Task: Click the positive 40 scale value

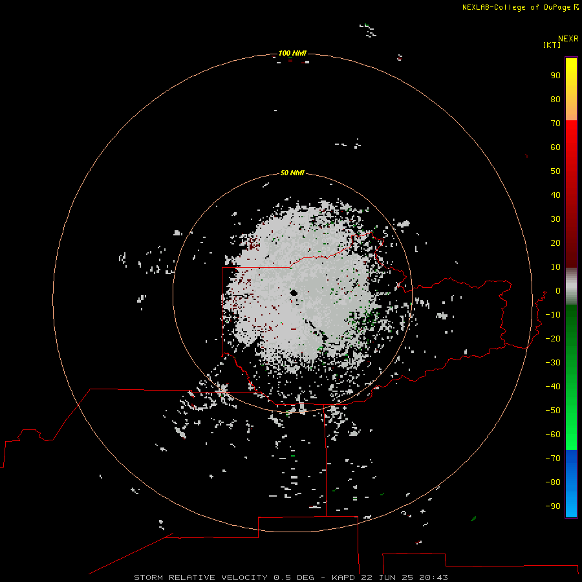Action: (555, 195)
